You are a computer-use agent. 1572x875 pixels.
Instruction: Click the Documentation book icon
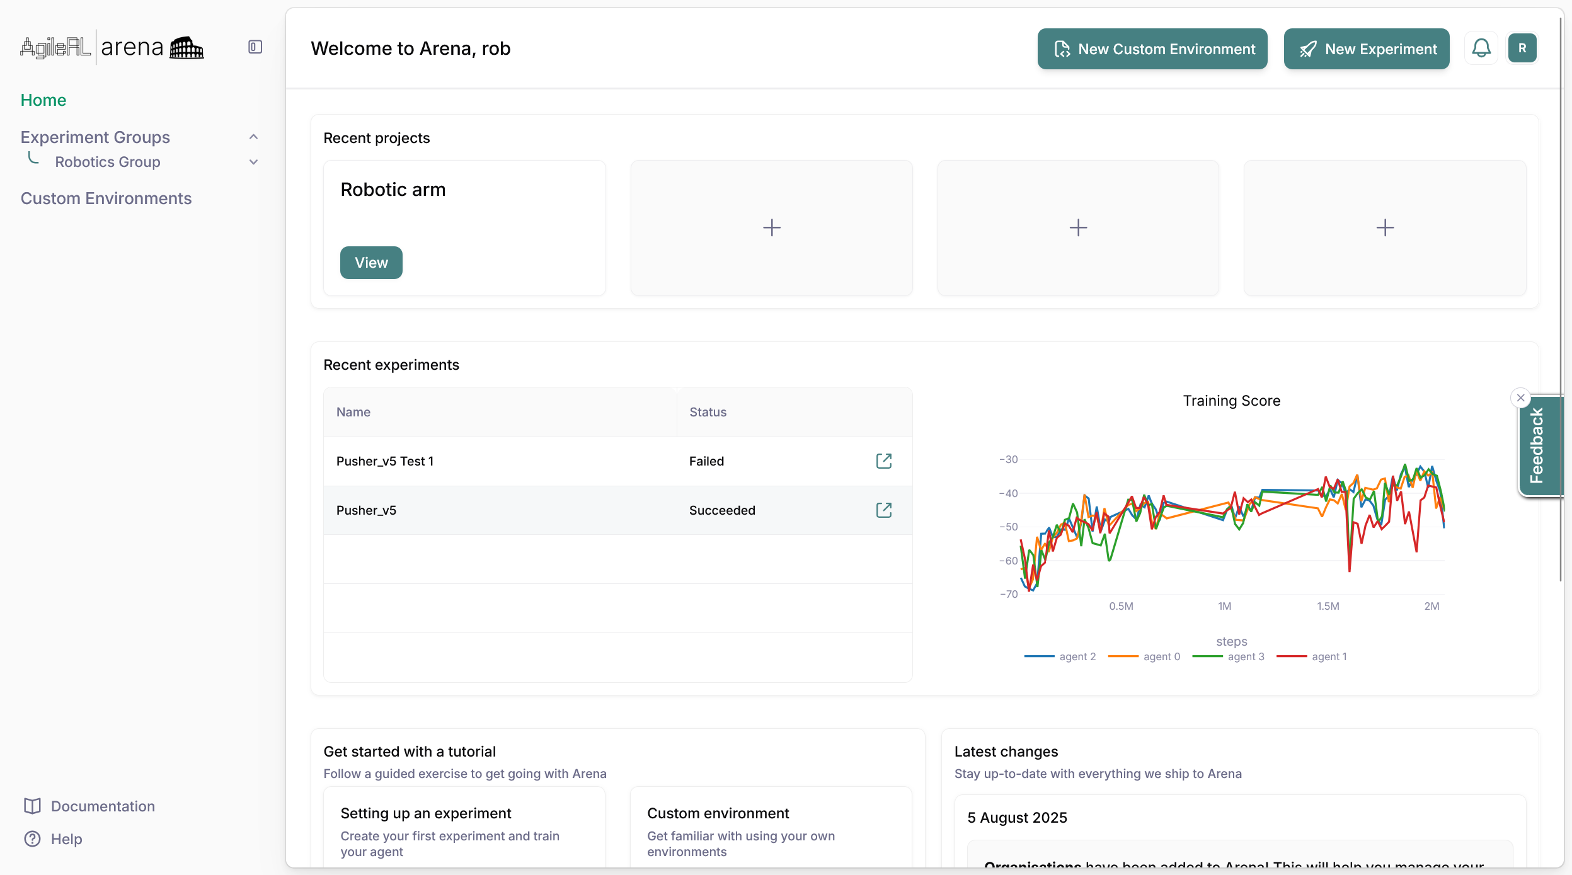(31, 806)
